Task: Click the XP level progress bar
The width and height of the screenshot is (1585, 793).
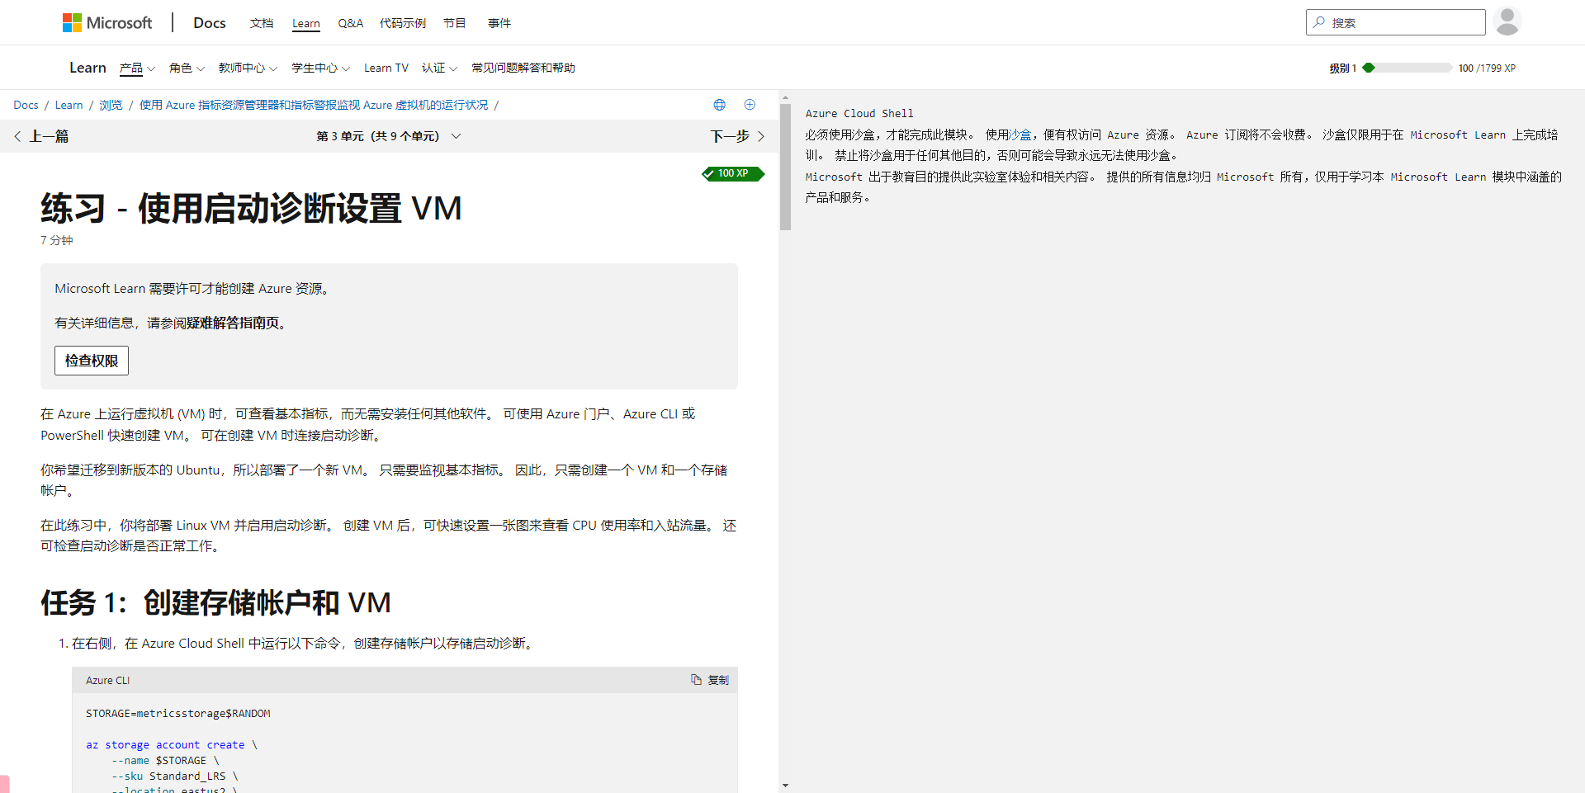Action: pyautogui.click(x=1407, y=68)
